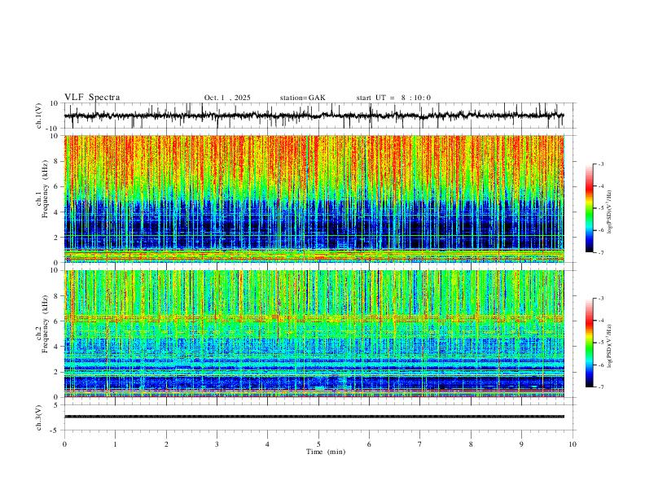Click the time axis tick label '2'

pyautogui.click(x=166, y=444)
